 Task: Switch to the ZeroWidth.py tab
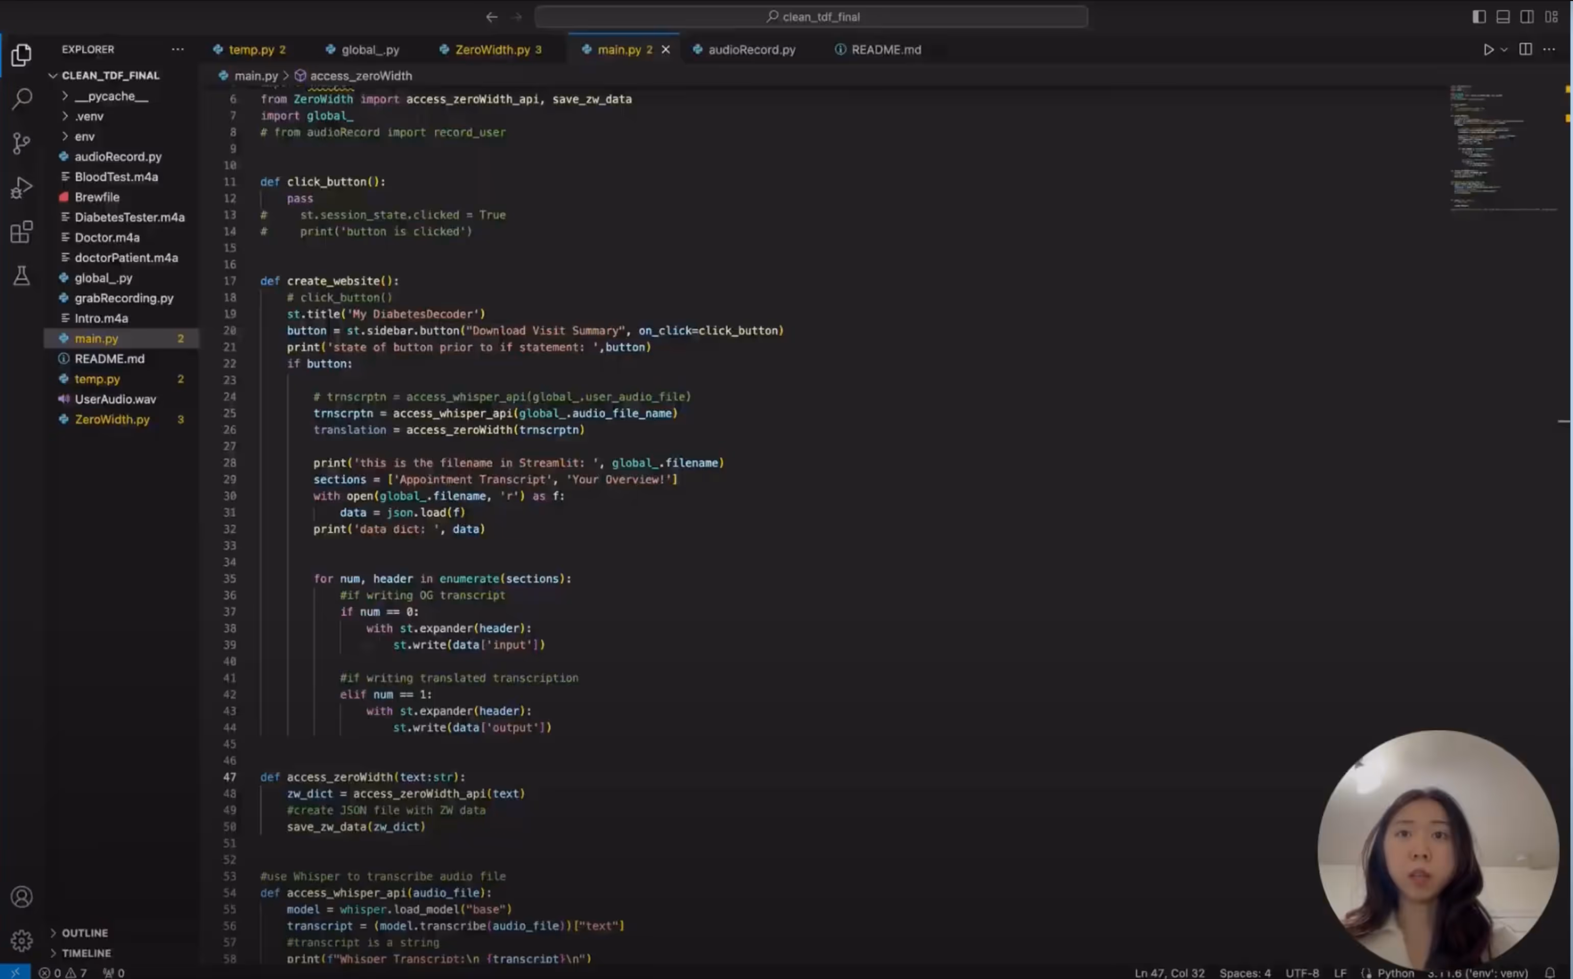tap(492, 50)
